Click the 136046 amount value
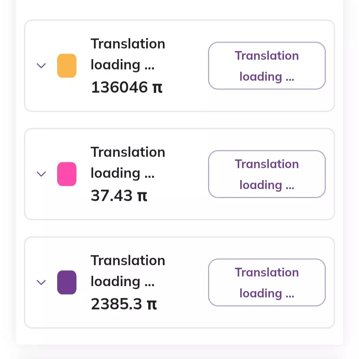 point(119,87)
